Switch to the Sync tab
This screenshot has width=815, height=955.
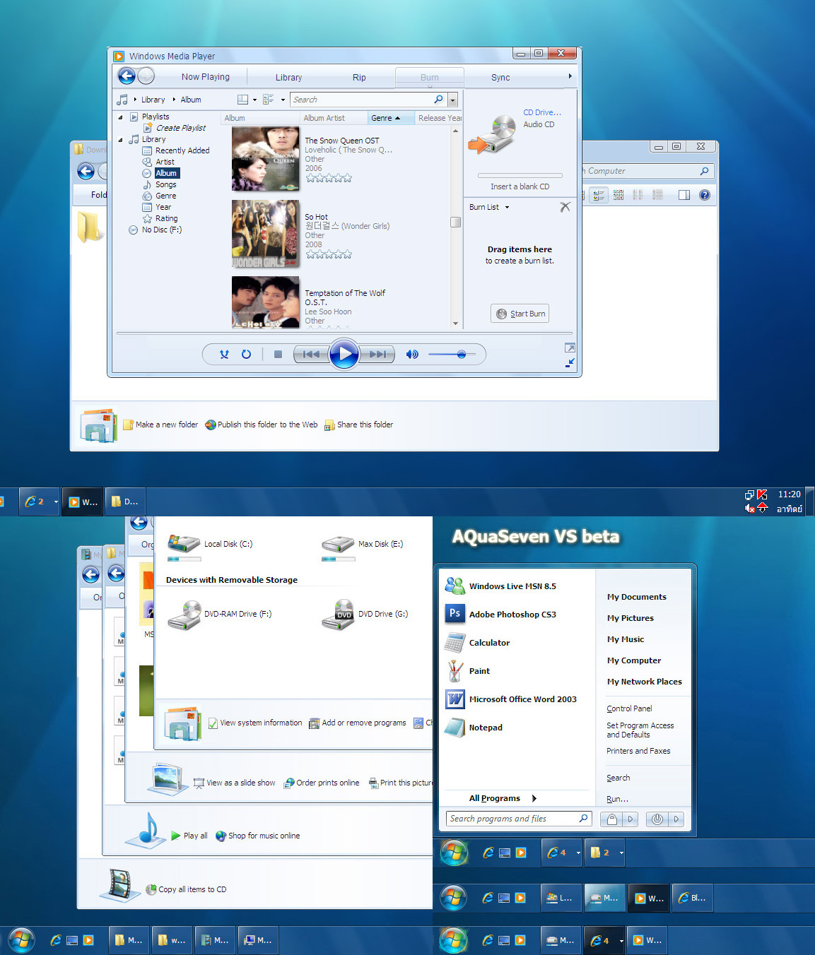tap(500, 78)
